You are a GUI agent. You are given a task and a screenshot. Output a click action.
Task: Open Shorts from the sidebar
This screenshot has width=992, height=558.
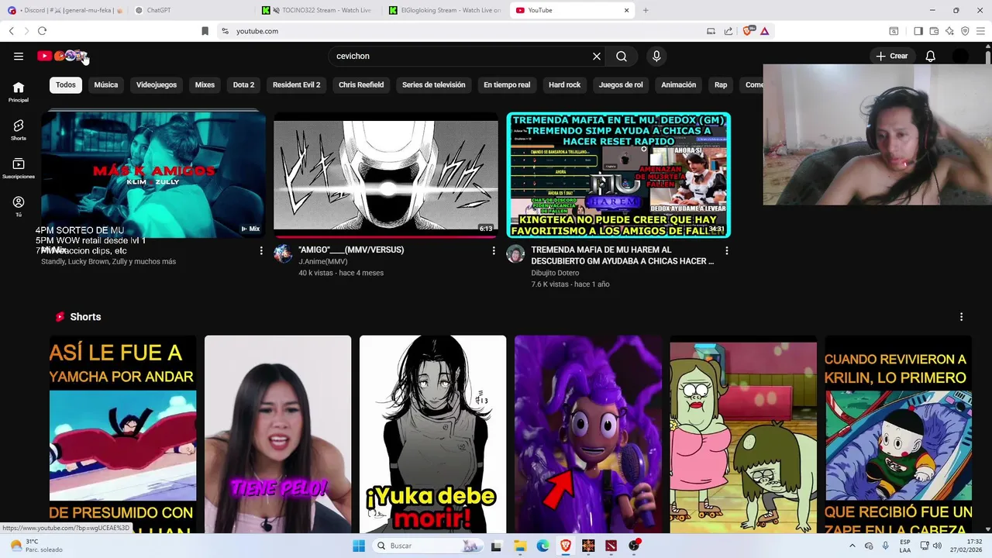point(19,129)
